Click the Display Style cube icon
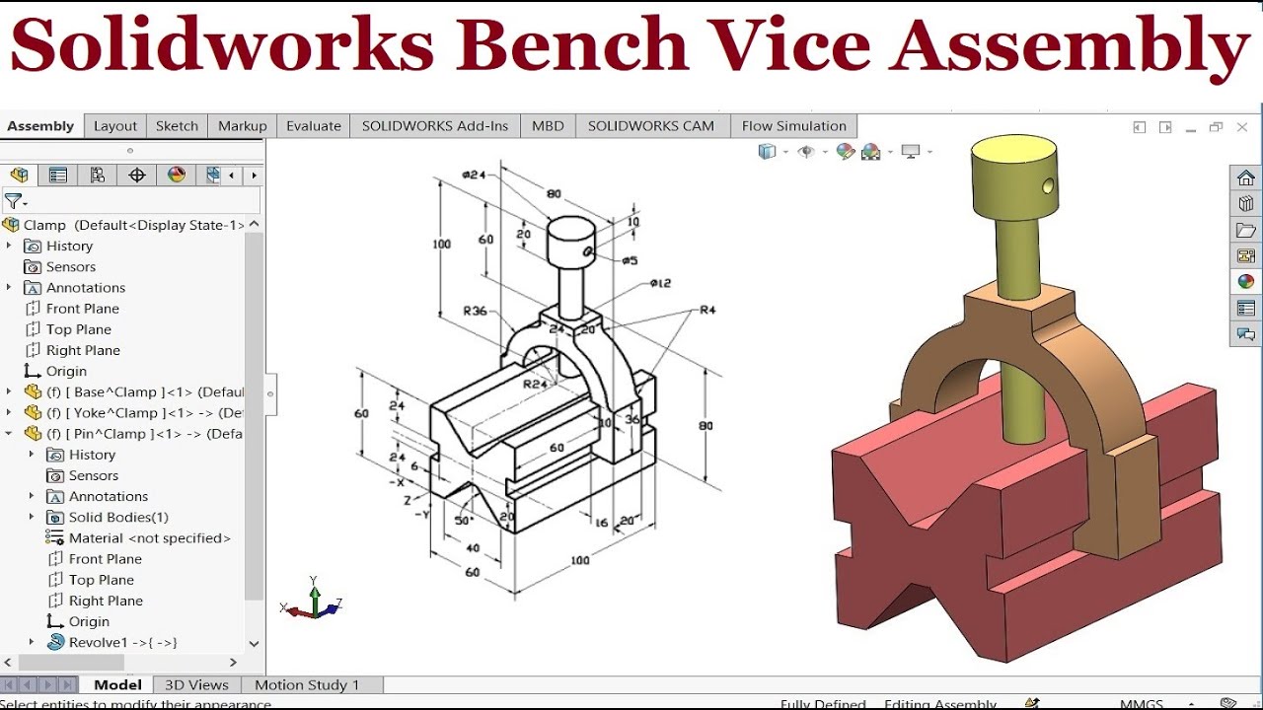 tap(767, 151)
